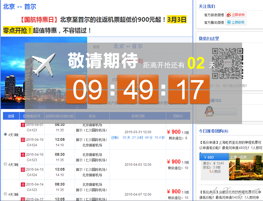Image resolution: width=263 pixels, height=201 pixels.
Task: Click the 【国航特惠日】 red headline tag
Action: 39,20
